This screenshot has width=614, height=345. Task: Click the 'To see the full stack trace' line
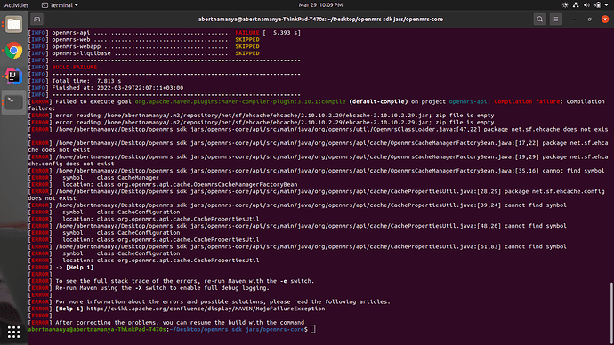[x=185, y=281]
